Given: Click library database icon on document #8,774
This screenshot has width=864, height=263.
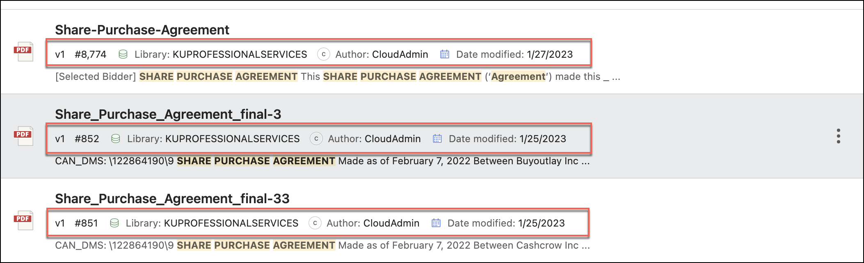Looking at the screenshot, I should tap(123, 54).
